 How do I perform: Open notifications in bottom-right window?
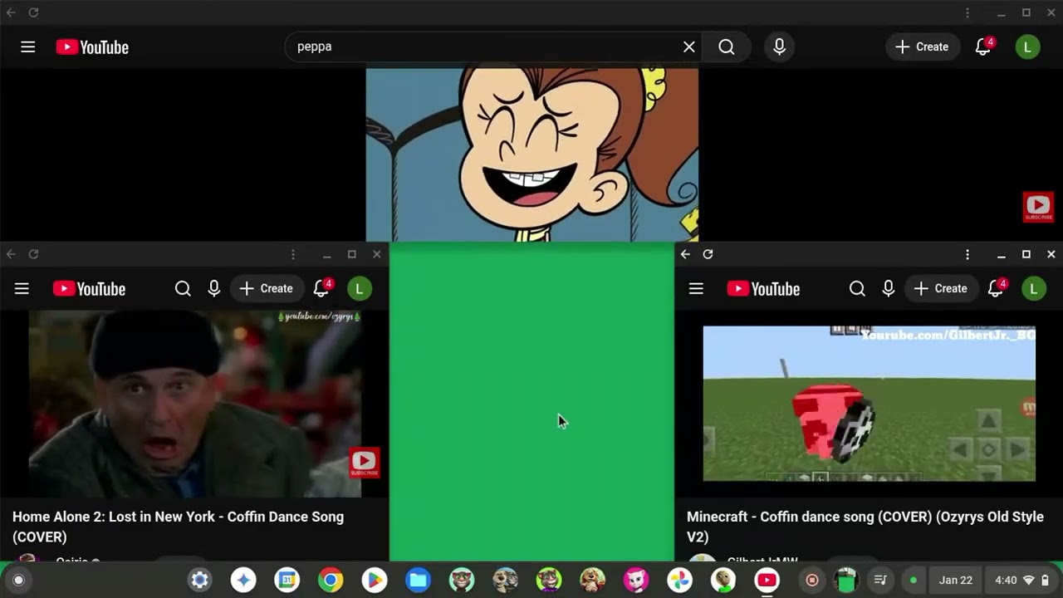tap(996, 289)
